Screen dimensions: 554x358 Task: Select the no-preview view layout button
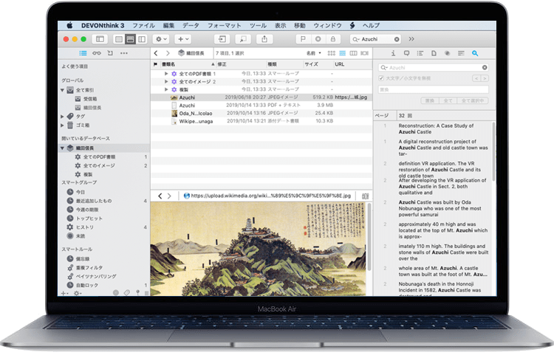119,39
